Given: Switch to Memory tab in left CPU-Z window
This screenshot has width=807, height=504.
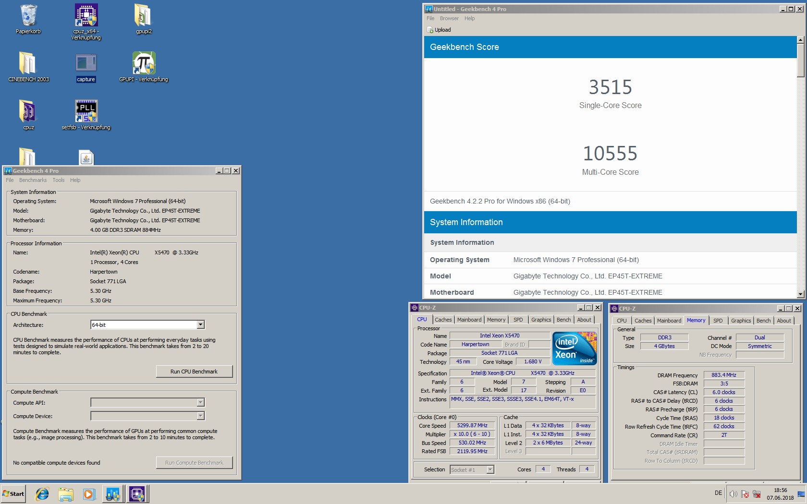Looking at the screenshot, I should (x=496, y=320).
